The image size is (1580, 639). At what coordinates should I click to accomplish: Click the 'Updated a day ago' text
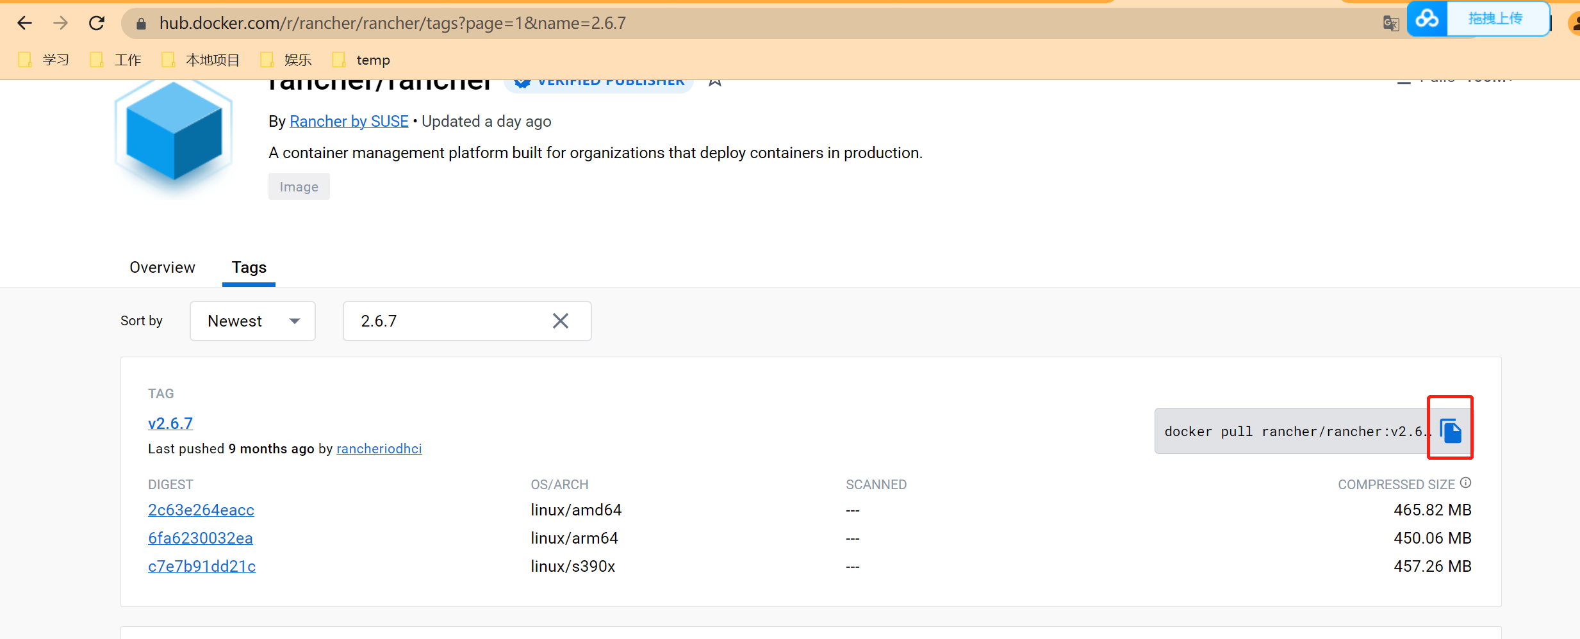click(x=486, y=122)
